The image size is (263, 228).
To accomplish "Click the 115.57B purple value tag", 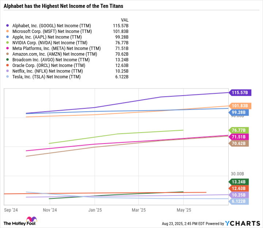I will click(x=239, y=93).
